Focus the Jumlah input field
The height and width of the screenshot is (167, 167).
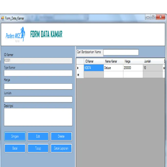point(38,99)
